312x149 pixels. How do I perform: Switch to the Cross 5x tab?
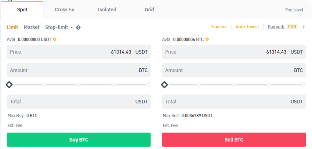[x=65, y=9]
